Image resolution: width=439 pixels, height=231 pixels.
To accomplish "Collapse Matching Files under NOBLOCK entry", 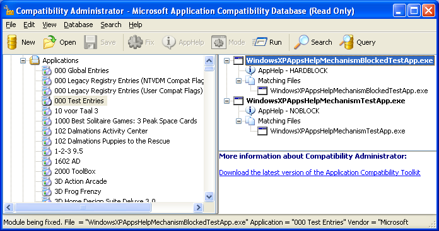I will tap(239, 121).
